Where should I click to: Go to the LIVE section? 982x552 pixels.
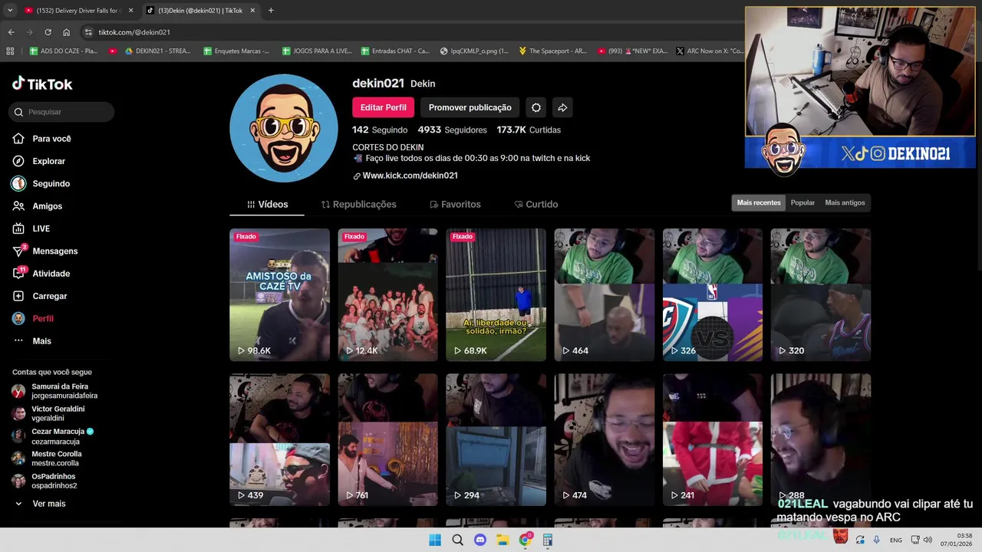pyautogui.click(x=31, y=228)
